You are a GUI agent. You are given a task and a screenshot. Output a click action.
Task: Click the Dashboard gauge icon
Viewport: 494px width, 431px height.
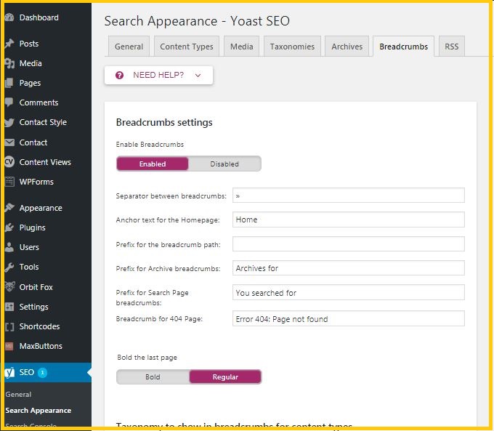point(9,17)
